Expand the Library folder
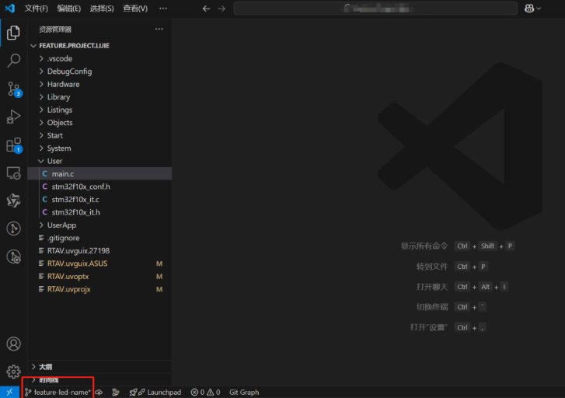This screenshot has height=398, width=565. [x=99, y=97]
